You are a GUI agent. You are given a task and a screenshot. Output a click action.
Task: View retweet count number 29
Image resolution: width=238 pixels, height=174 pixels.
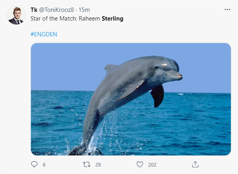click(x=98, y=165)
